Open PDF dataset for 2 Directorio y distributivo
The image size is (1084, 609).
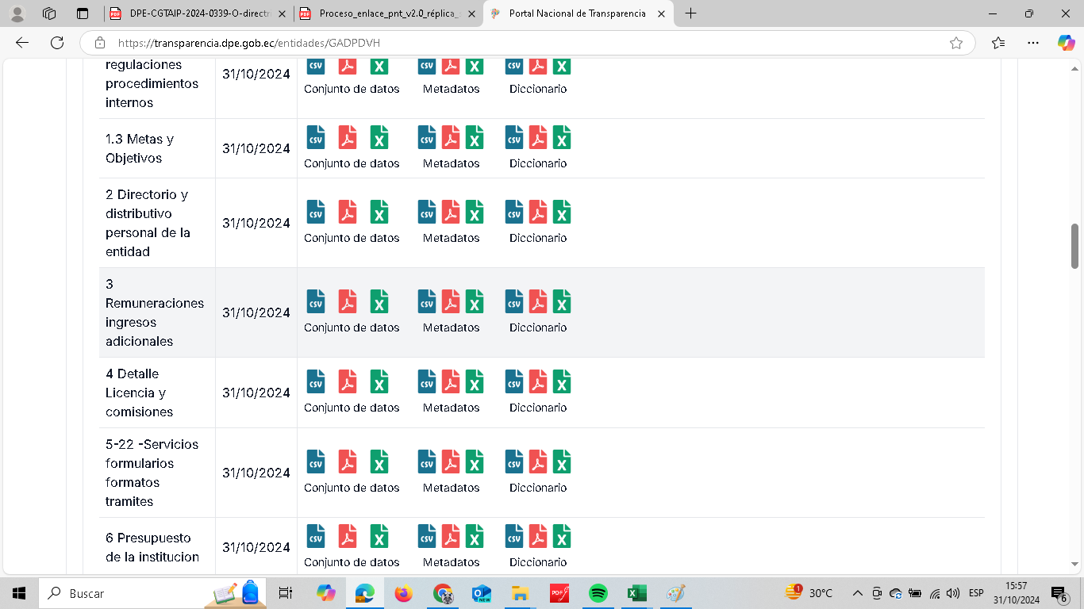coord(348,213)
